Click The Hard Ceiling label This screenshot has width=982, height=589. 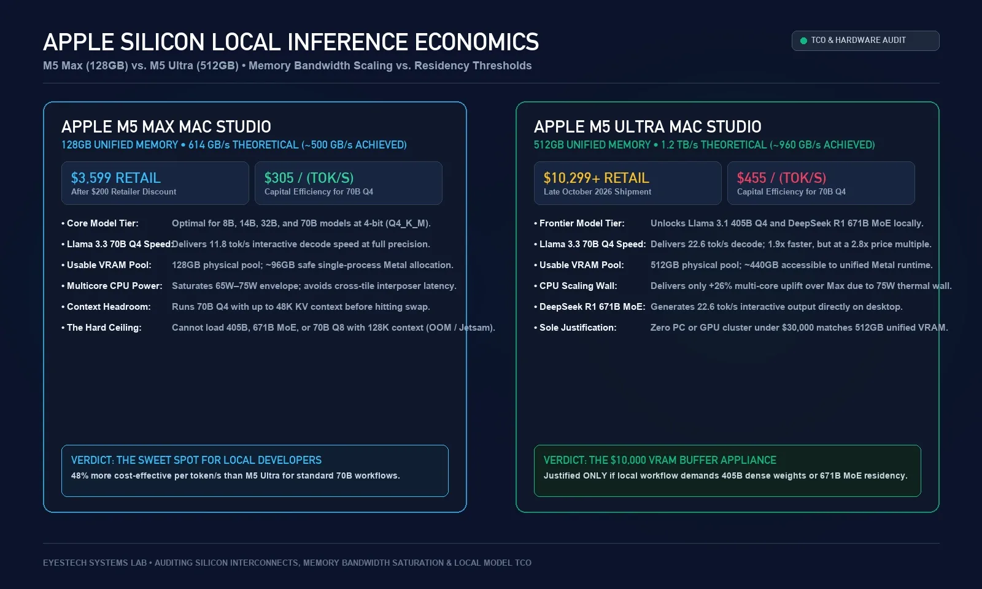101,328
